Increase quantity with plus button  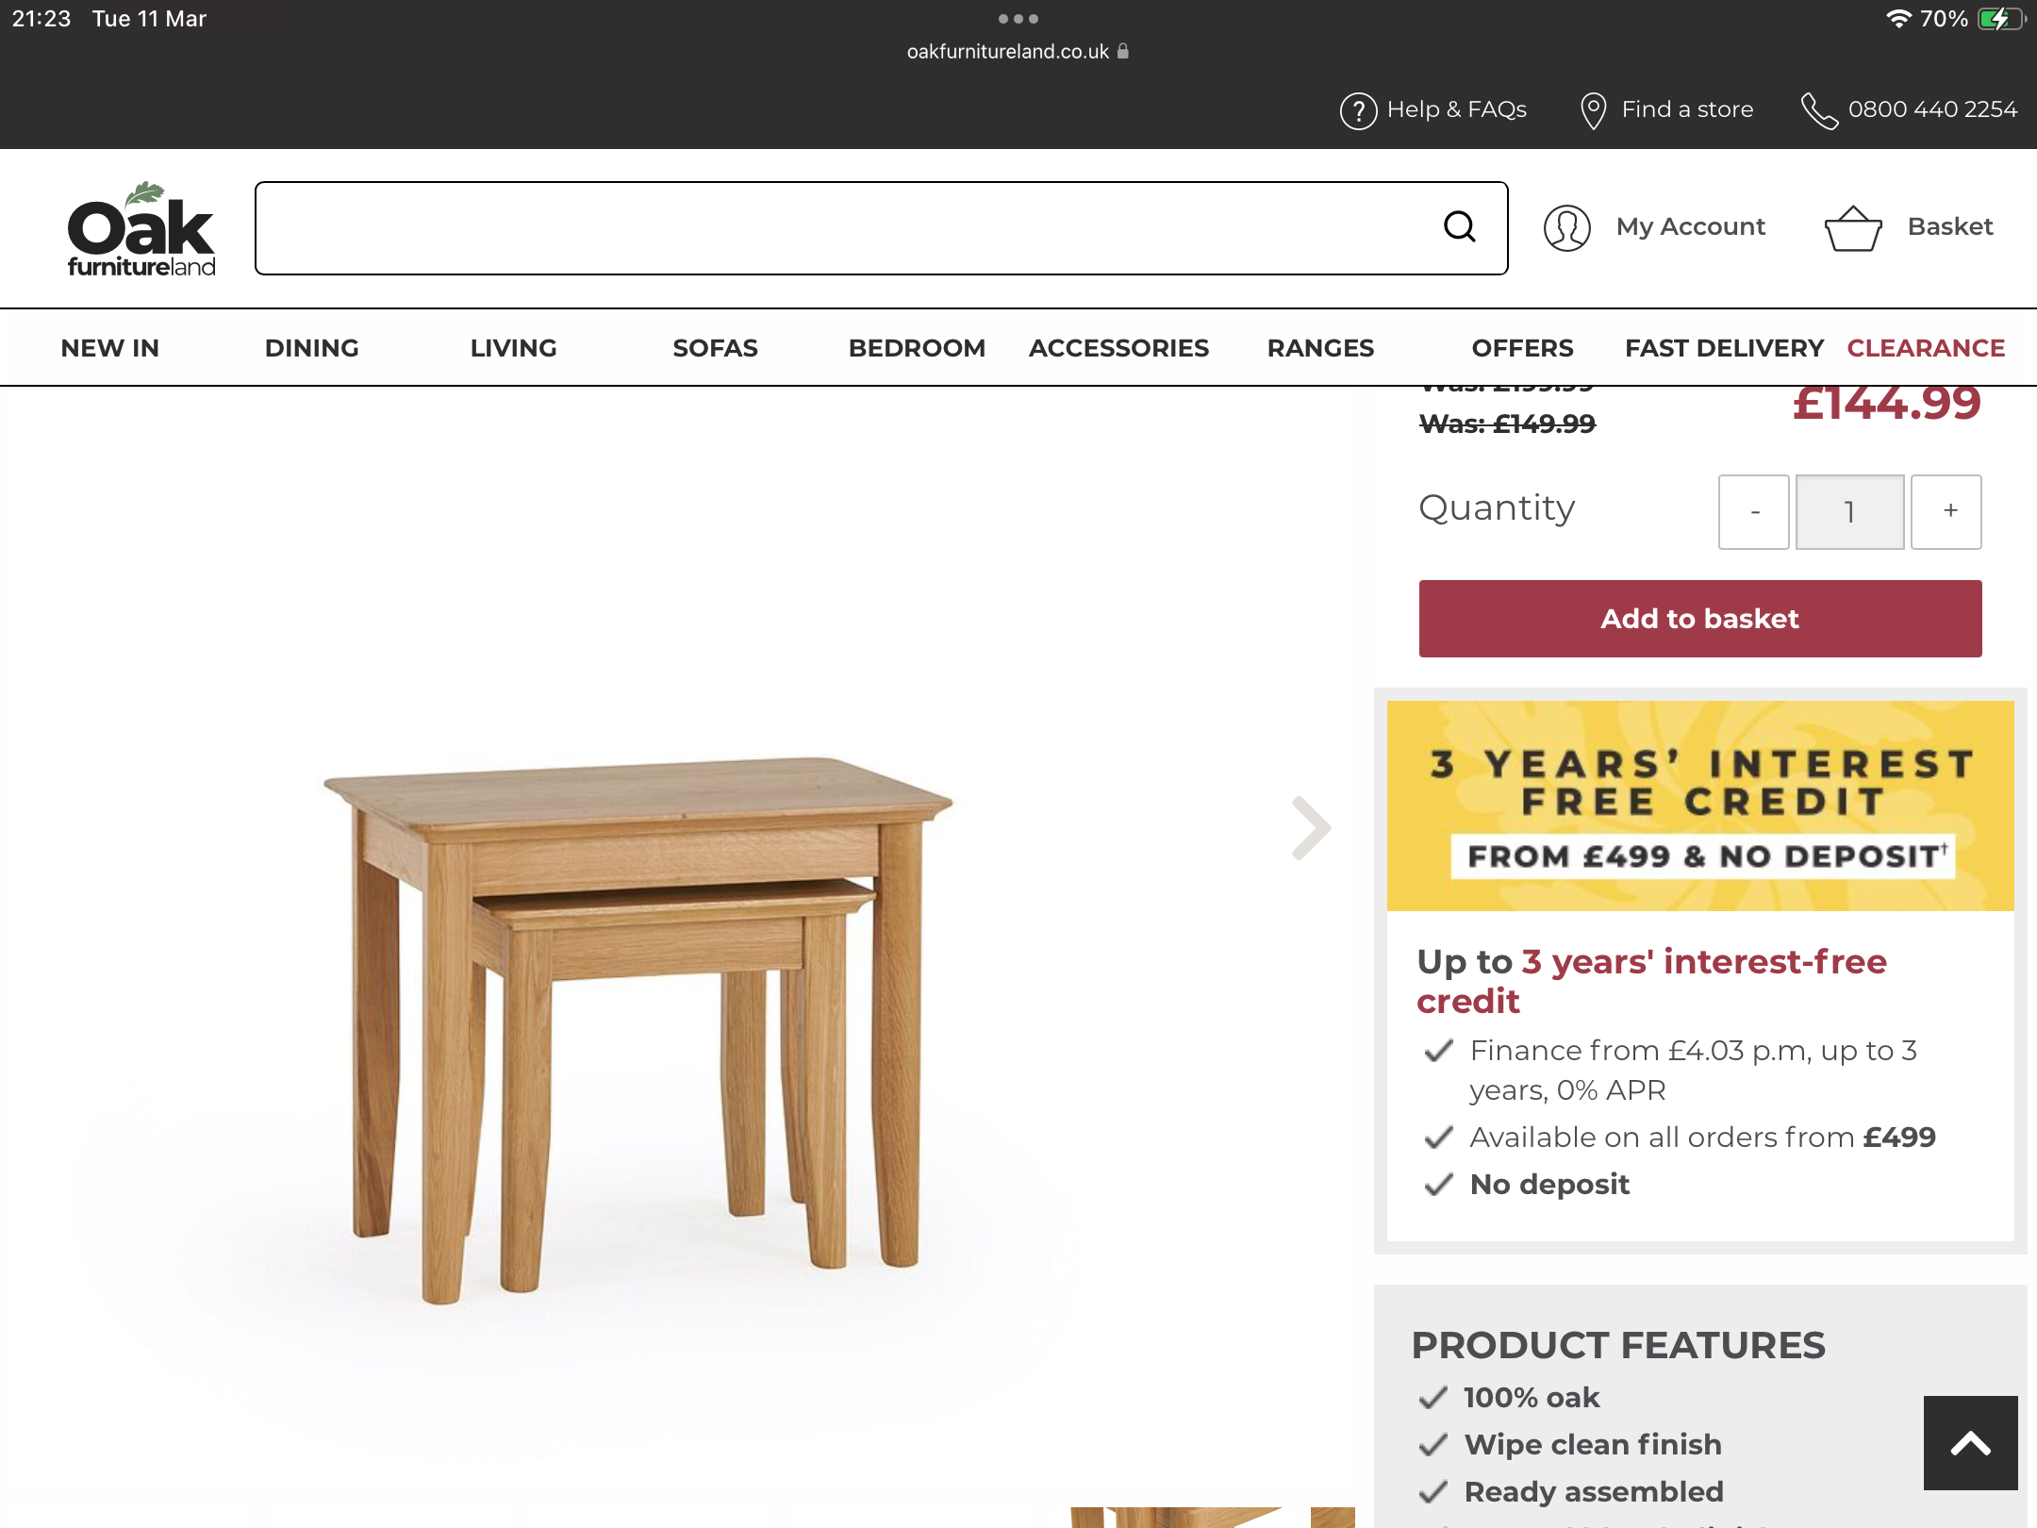coord(1946,511)
